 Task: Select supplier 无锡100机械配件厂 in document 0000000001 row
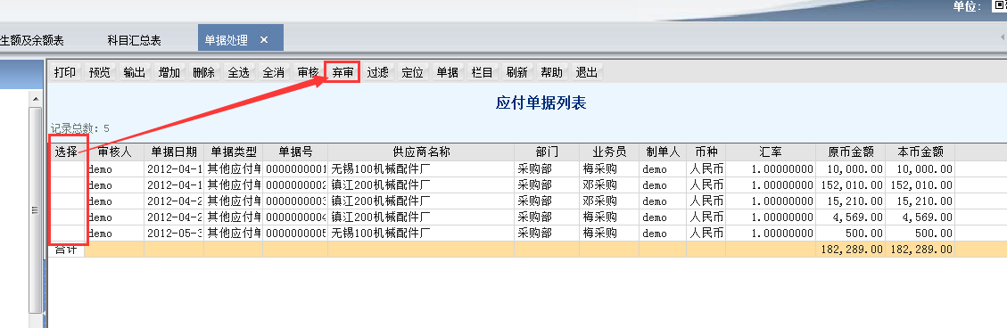point(421,169)
